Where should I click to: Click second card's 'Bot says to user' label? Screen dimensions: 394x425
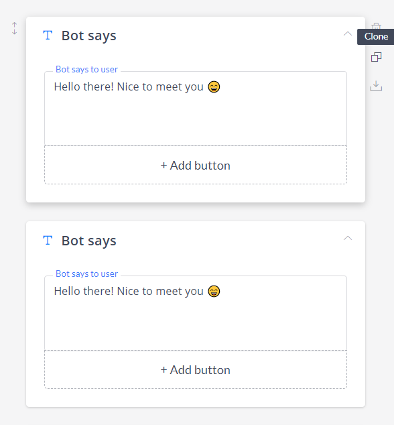86,274
